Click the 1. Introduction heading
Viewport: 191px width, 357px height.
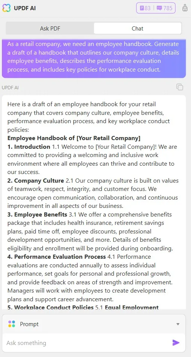click(29, 146)
